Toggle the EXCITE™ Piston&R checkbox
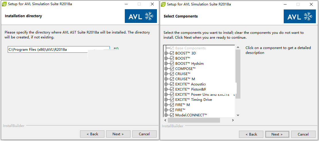Viewport: 319px width, 141px height. 172,89
